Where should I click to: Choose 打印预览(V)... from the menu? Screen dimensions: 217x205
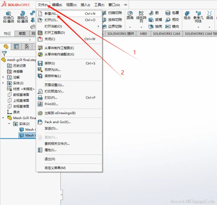(x=69, y=91)
